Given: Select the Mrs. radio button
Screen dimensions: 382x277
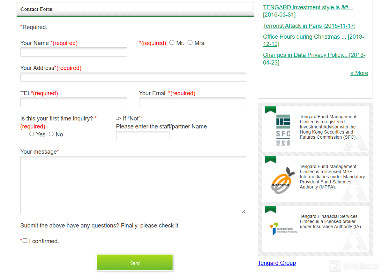Looking at the screenshot, I should 190,42.
